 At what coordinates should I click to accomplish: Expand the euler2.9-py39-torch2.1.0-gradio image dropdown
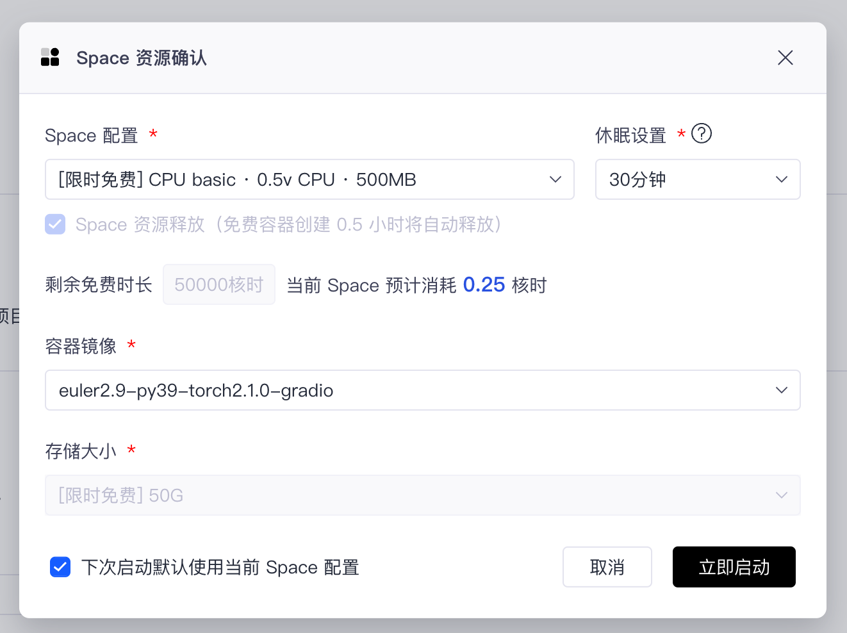(x=410, y=390)
